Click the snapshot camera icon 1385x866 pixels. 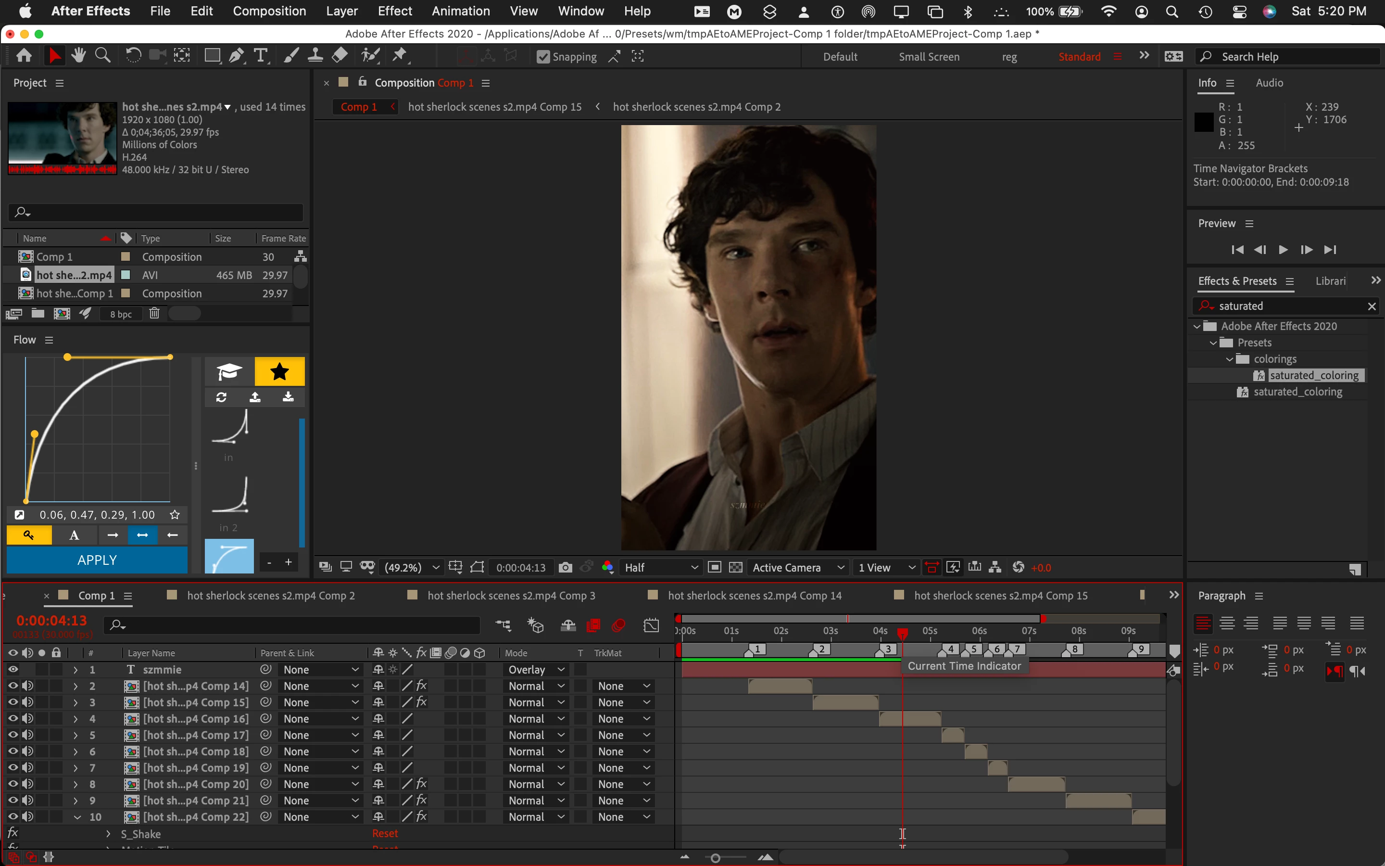[565, 567]
